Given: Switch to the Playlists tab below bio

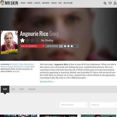Looking at the screenshot, I should pos(32,89).
